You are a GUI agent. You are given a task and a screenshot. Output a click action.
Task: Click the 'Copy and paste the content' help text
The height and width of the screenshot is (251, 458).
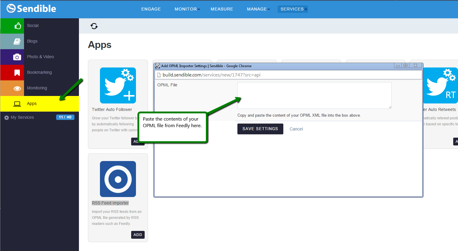coord(299,115)
